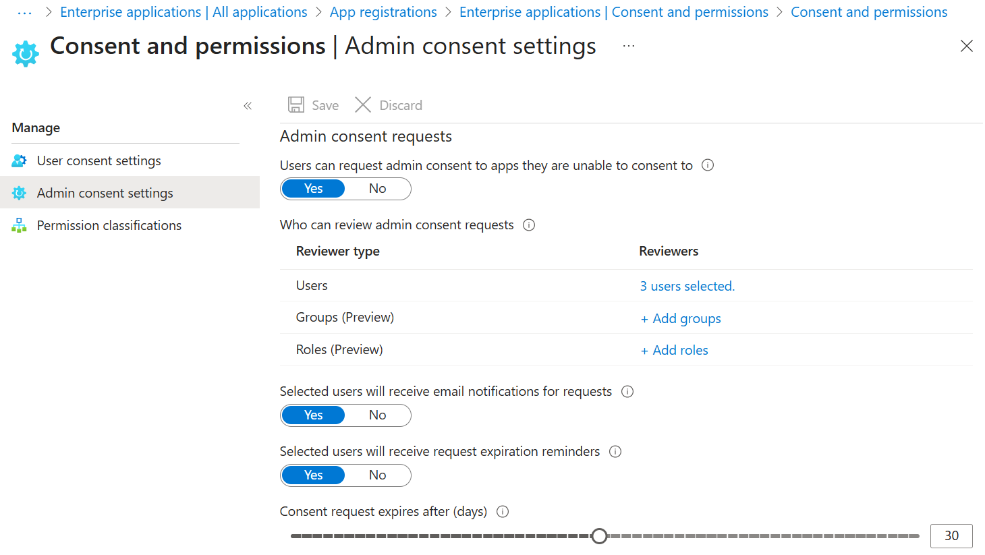Click the Save disk icon
Viewport: 985px width, 555px height.
pos(296,105)
